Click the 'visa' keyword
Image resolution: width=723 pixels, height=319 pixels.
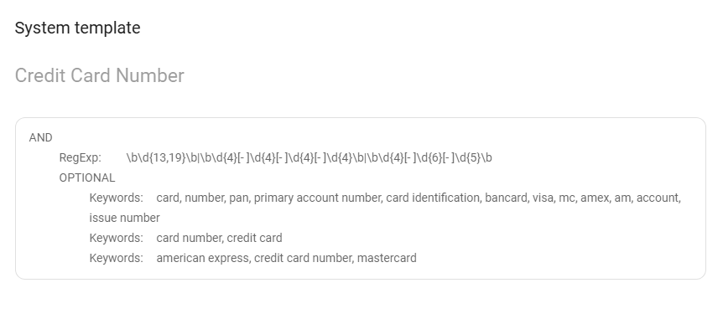click(543, 198)
